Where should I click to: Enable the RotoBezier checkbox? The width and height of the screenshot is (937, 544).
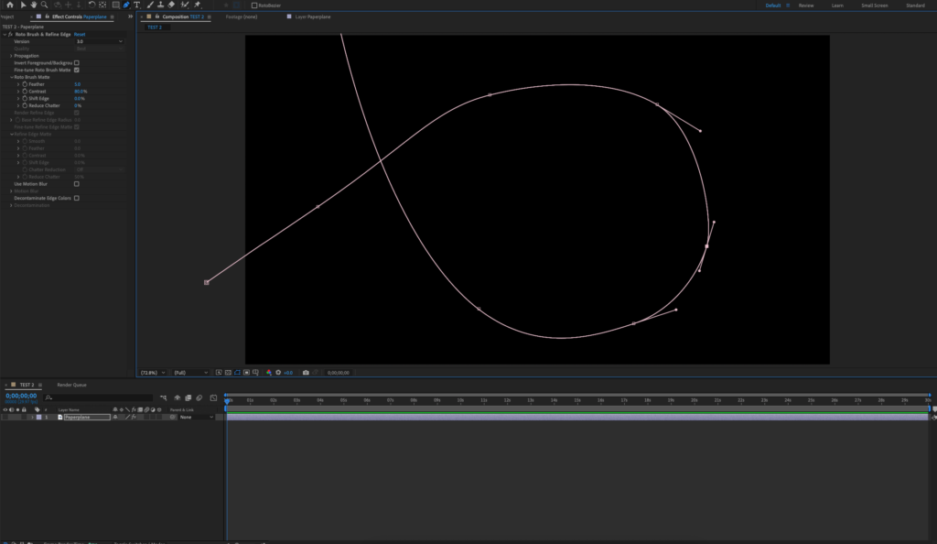click(x=254, y=5)
